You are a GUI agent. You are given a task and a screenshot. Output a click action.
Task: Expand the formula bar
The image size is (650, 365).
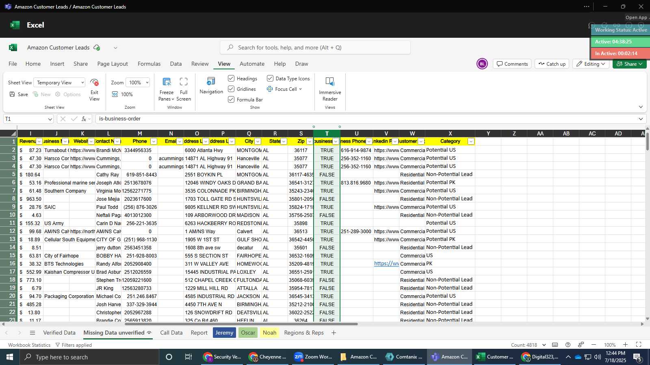click(641, 119)
